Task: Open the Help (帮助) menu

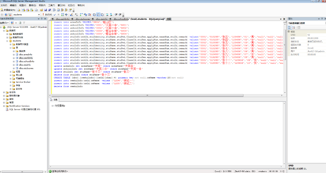Action: coord(81,5)
